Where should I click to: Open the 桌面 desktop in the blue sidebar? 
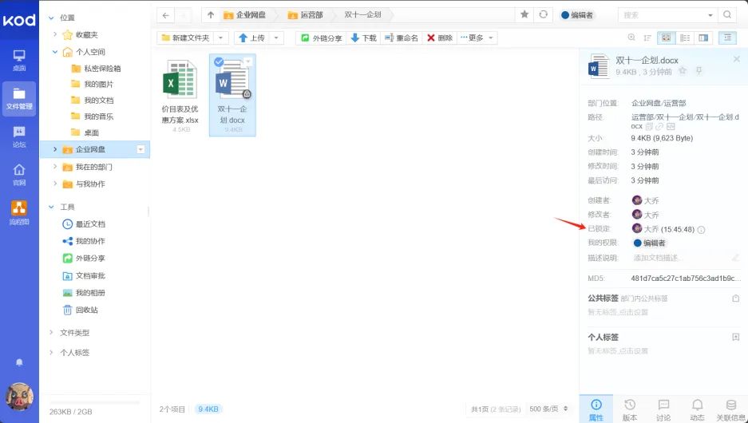tap(19, 61)
